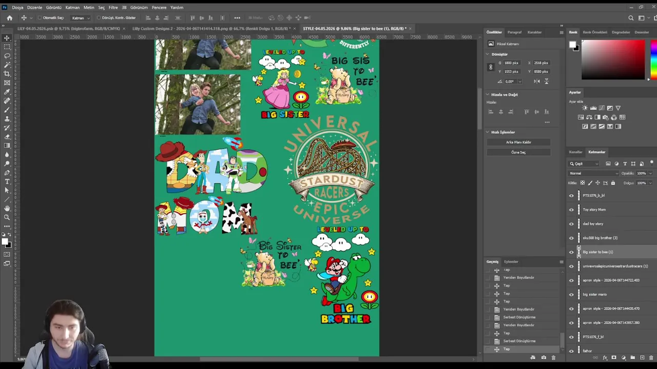Click flip vertical icon in Properties
This screenshot has height=369, width=657.
[546, 81]
